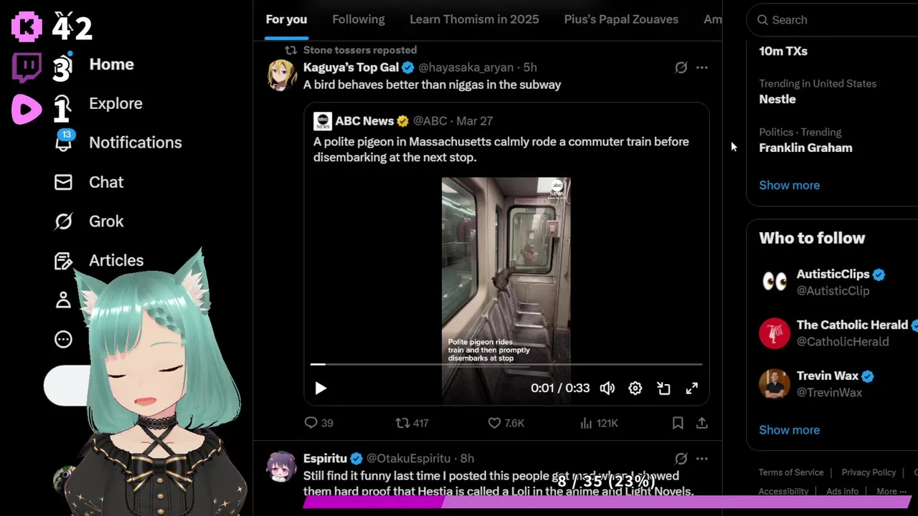The height and width of the screenshot is (516, 918).
Task: Click the Grok logo icon in sidebar
Action: point(63,221)
